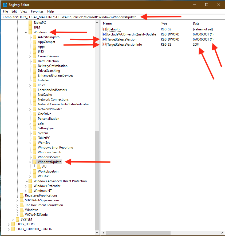
Task: Click the registry path address bar
Action: (x=69, y=17)
